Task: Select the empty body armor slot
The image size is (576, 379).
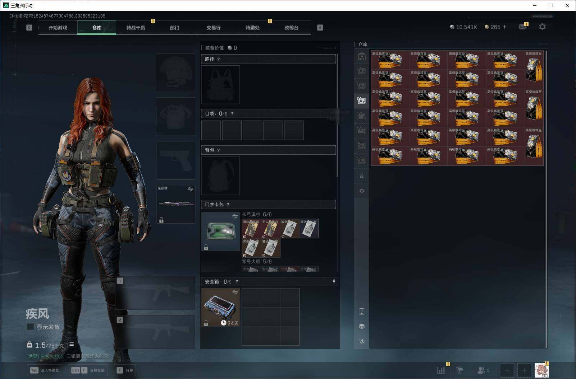Action: click(176, 116)
